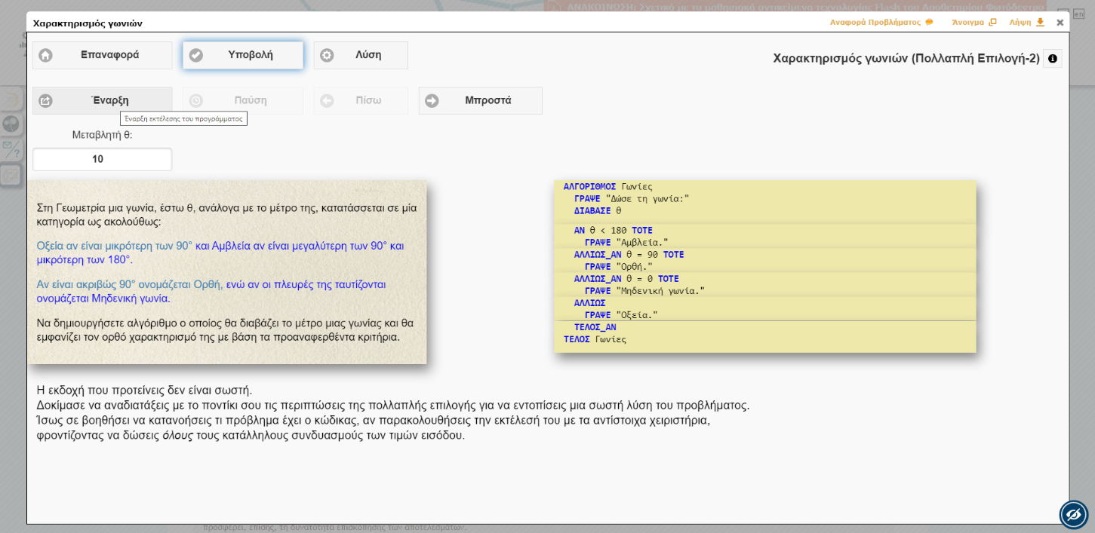Download via the Λήψη link
The image size is (1095, 533).
(1026, 23)
